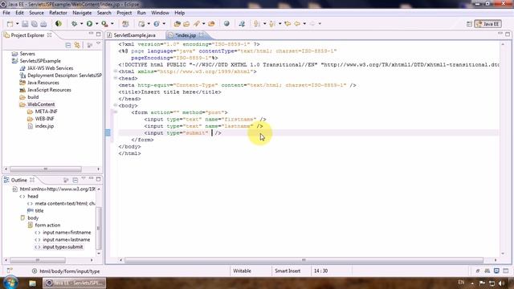The image size is (514, 289).
Task: Open dropdown arrow next to Run button
Action: click(96, 24)
